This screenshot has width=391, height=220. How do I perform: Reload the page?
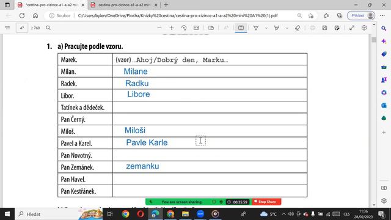click(x=22, y=15)
